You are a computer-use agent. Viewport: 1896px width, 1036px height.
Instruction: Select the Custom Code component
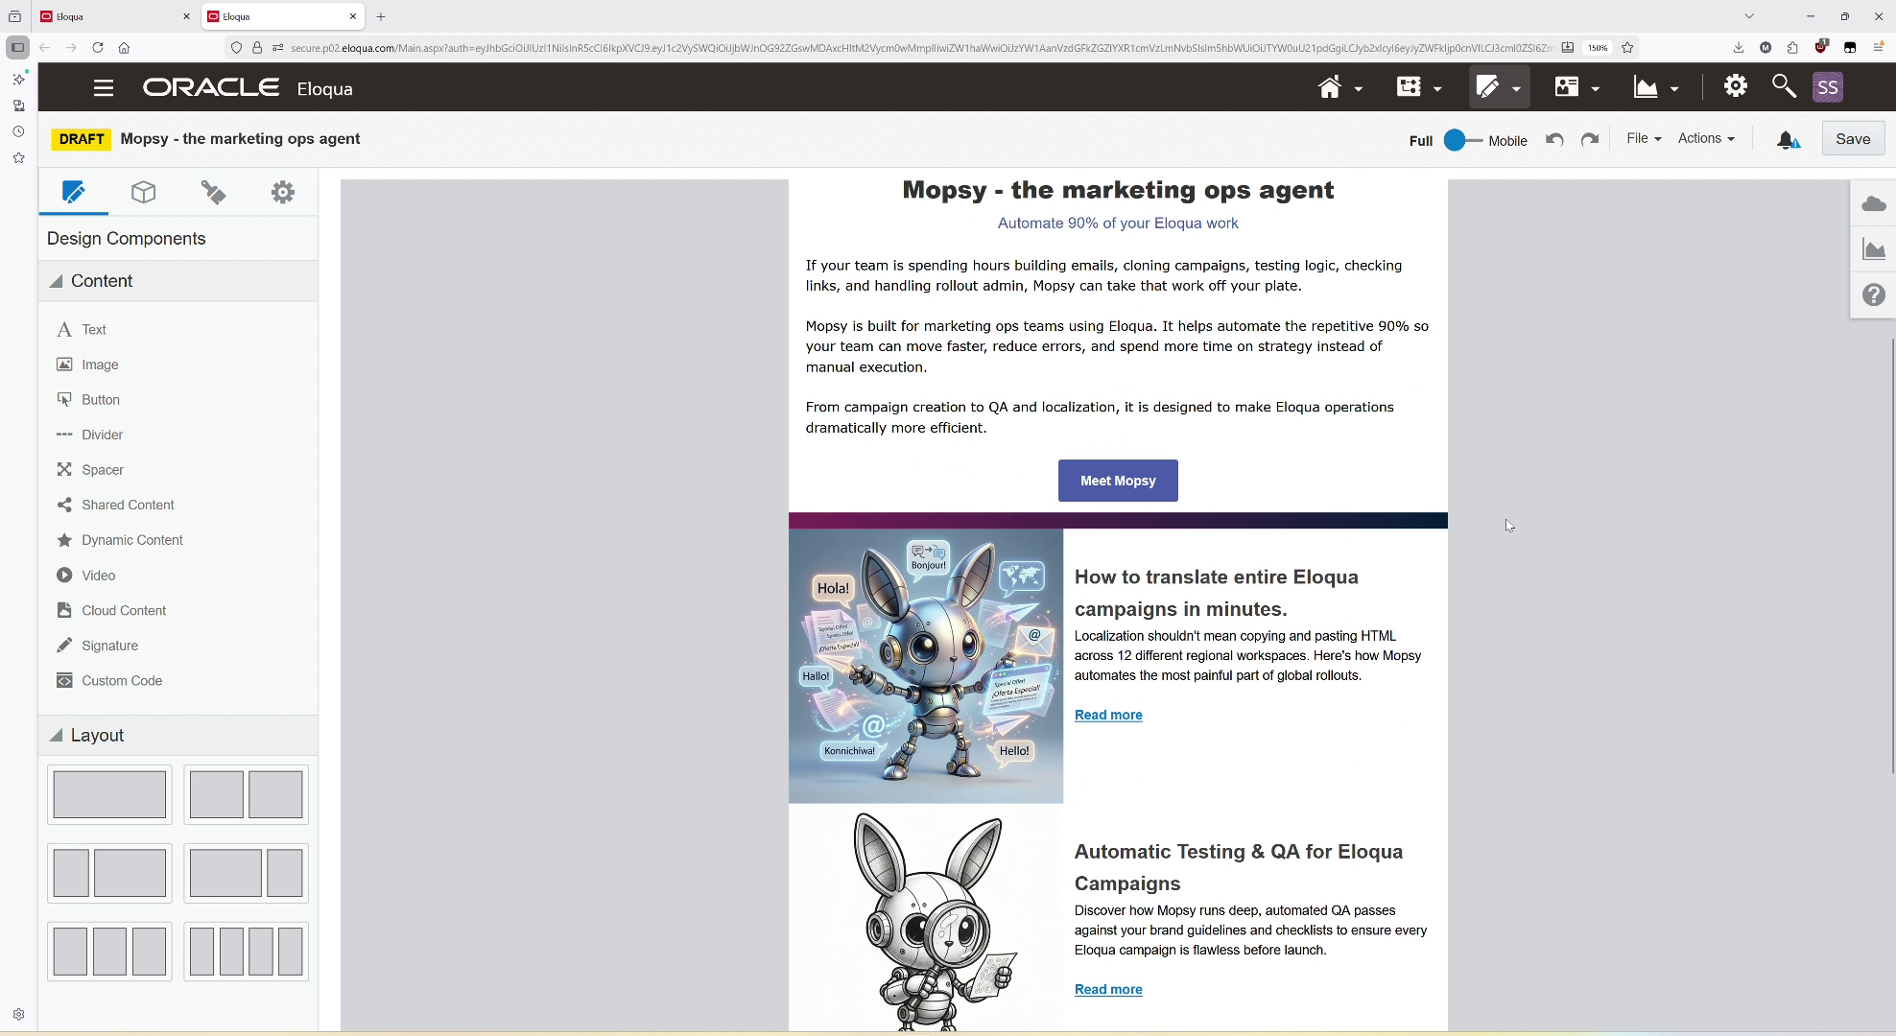click(109, 681)
